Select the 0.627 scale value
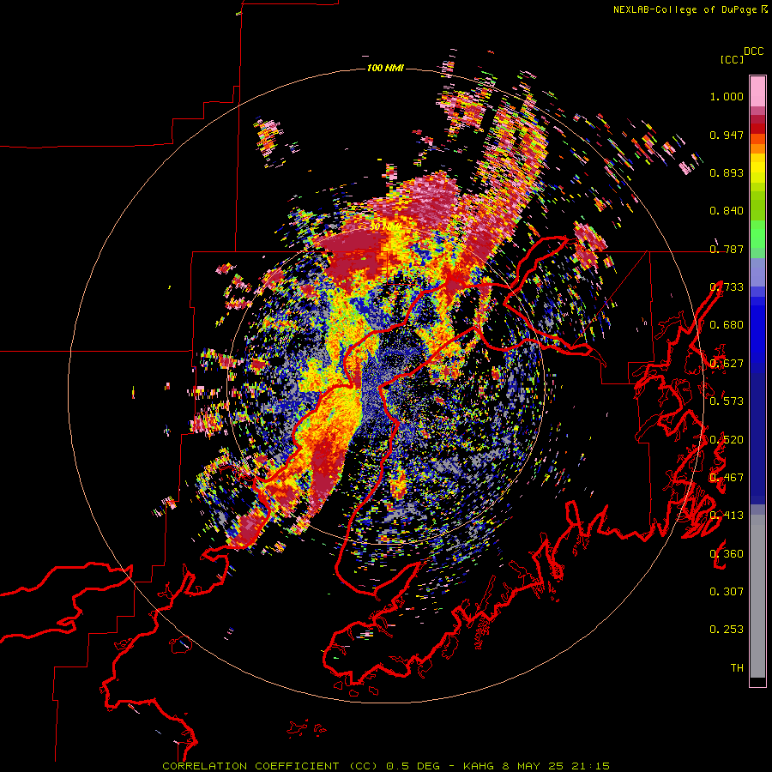Viewport: 772px width, 772px height. click(727, 364)
